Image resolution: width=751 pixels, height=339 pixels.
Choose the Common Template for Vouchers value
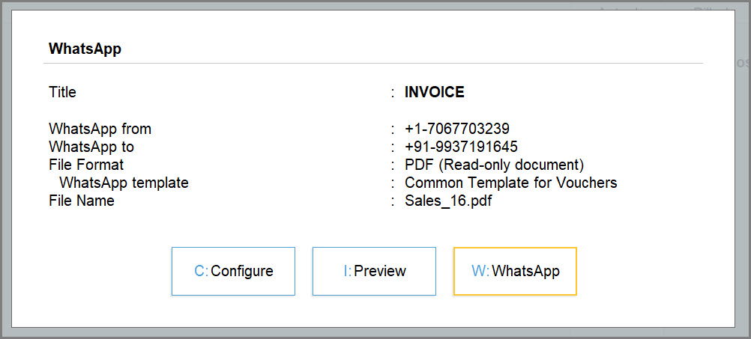click(511, 183)
